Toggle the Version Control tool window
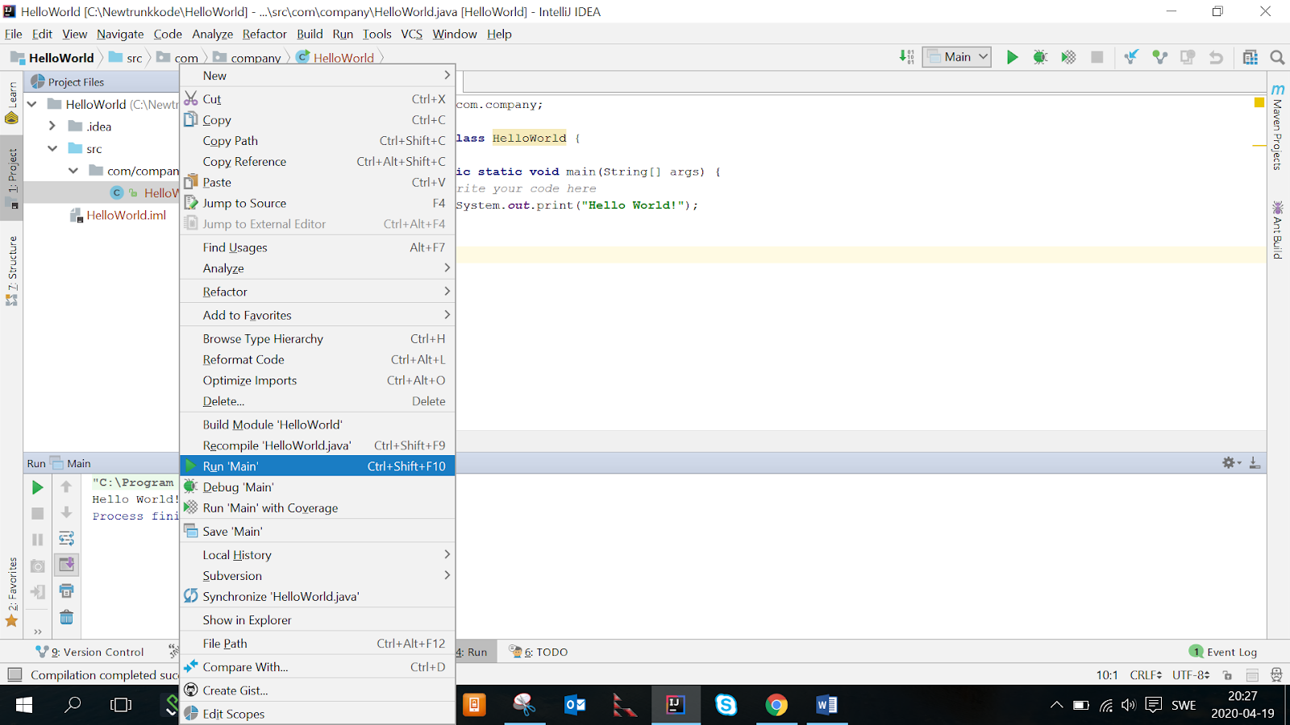Viewport: 1290px width, 725px height. [92, 652]
